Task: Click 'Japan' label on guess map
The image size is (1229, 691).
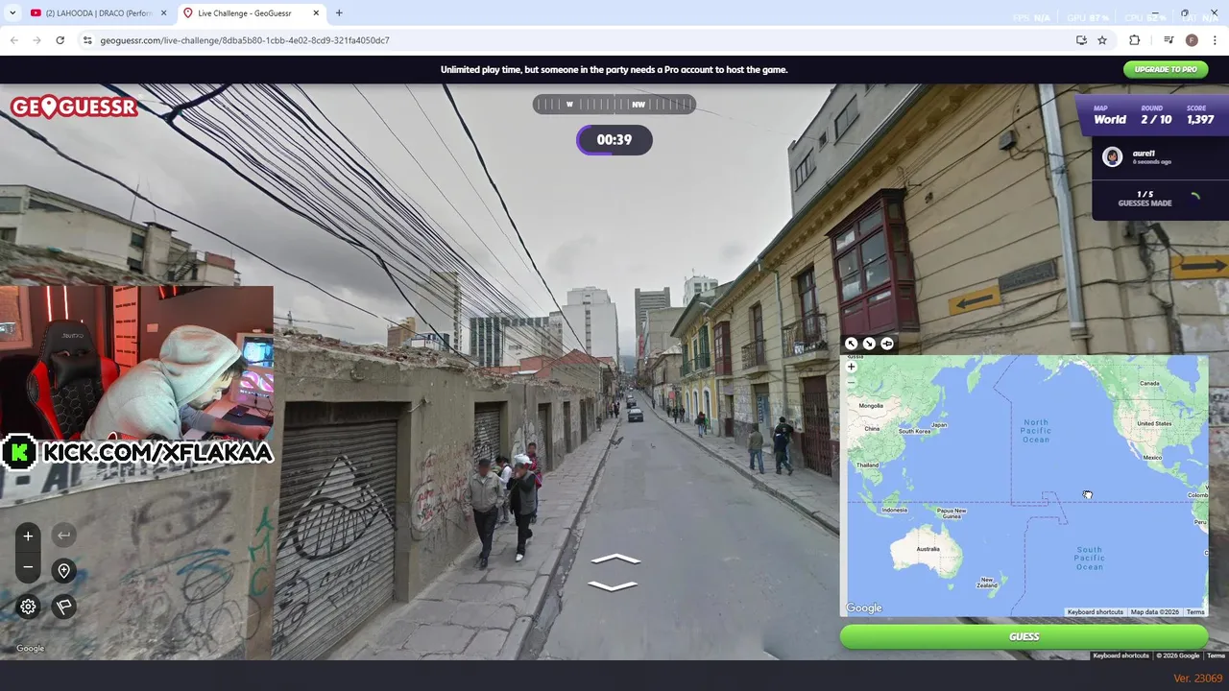Action: point(939,425)
